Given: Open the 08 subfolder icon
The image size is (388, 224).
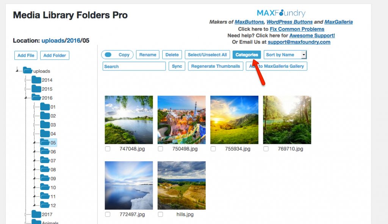Looking at the screenshot, I should [45, 169].
